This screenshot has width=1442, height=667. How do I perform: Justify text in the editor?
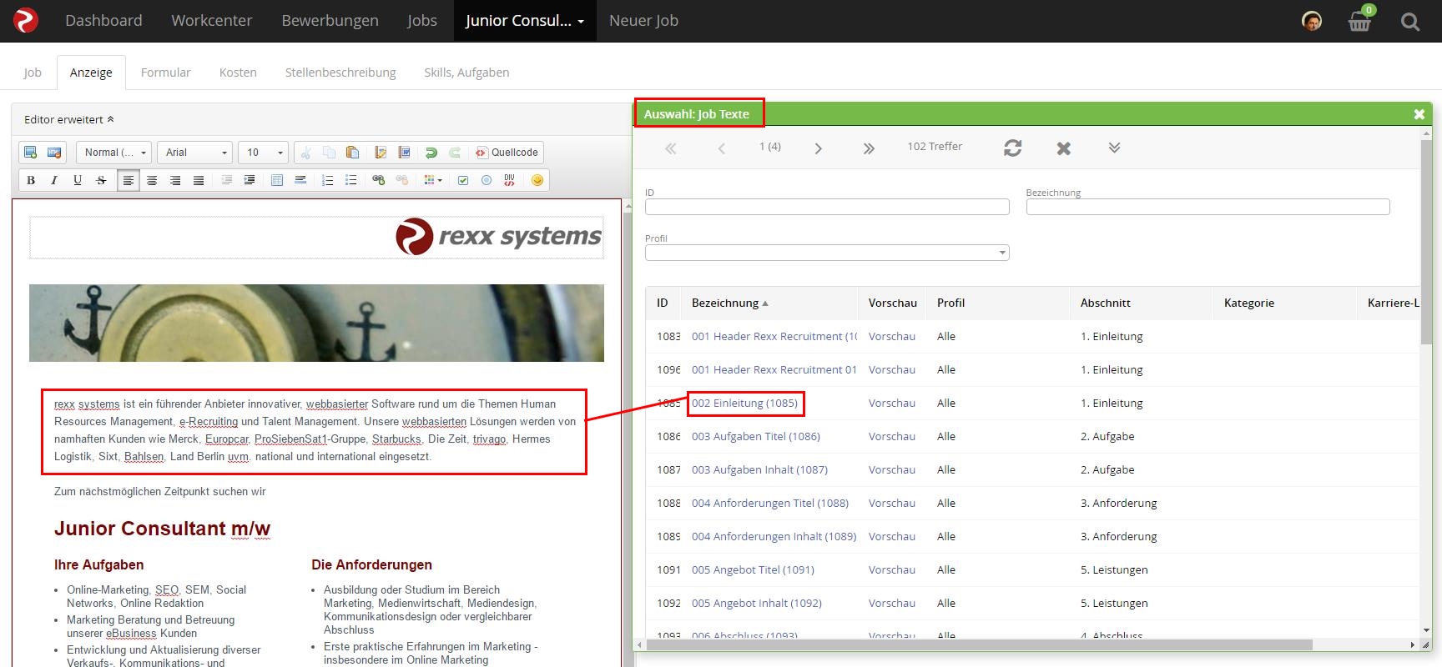click(x=199, y=180)
